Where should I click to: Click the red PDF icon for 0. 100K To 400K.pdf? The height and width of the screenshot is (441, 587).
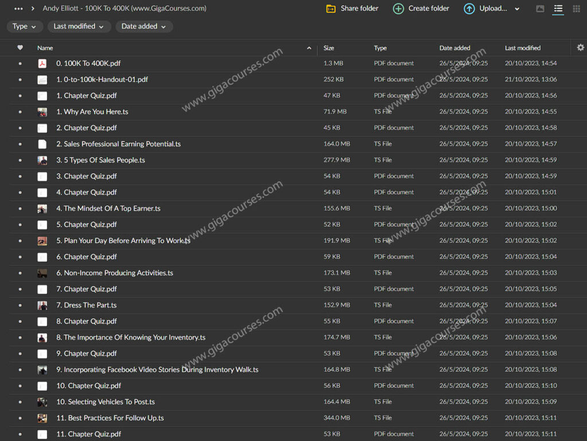click(42, 64)
